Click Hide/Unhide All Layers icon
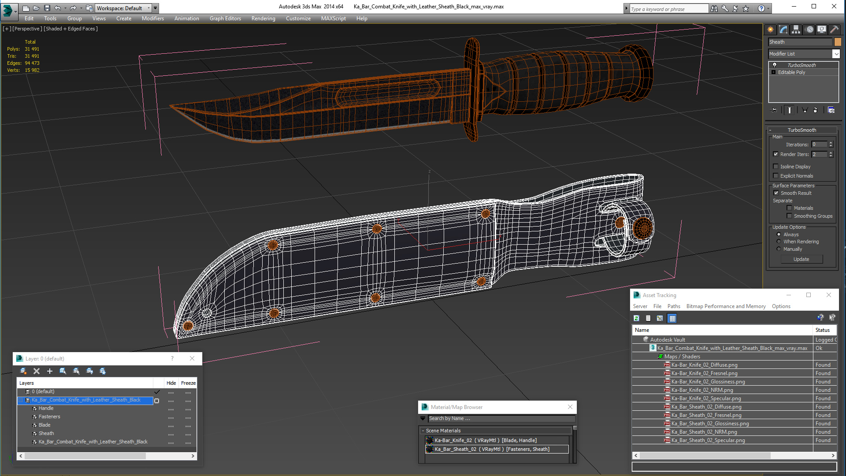Screen dimensions: 846x476 (89, 371)
